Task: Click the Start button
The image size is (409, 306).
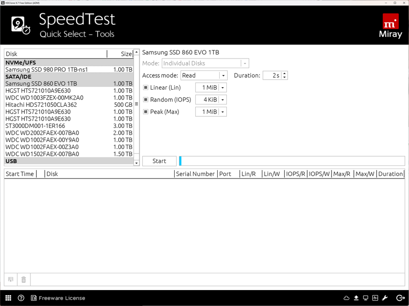Action: pos(159,161)
